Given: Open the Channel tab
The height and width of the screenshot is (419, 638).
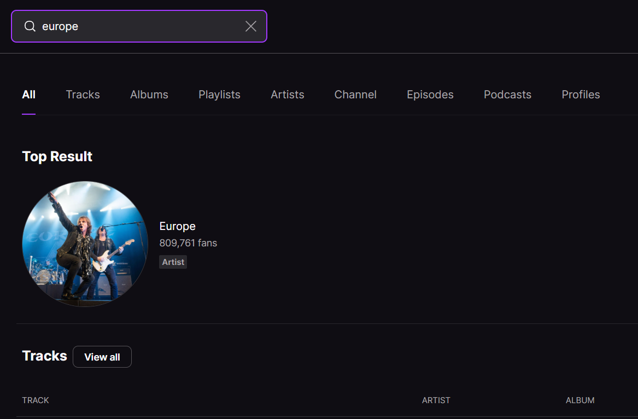Looking at the screenshot, I should (x=355, y=95).
